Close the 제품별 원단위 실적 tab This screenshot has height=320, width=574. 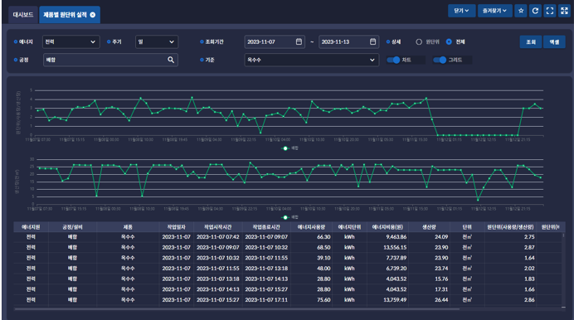(x=93, y=15)
